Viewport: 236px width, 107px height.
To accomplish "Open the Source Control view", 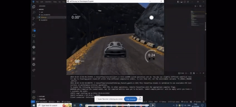I will click(34, 18).
